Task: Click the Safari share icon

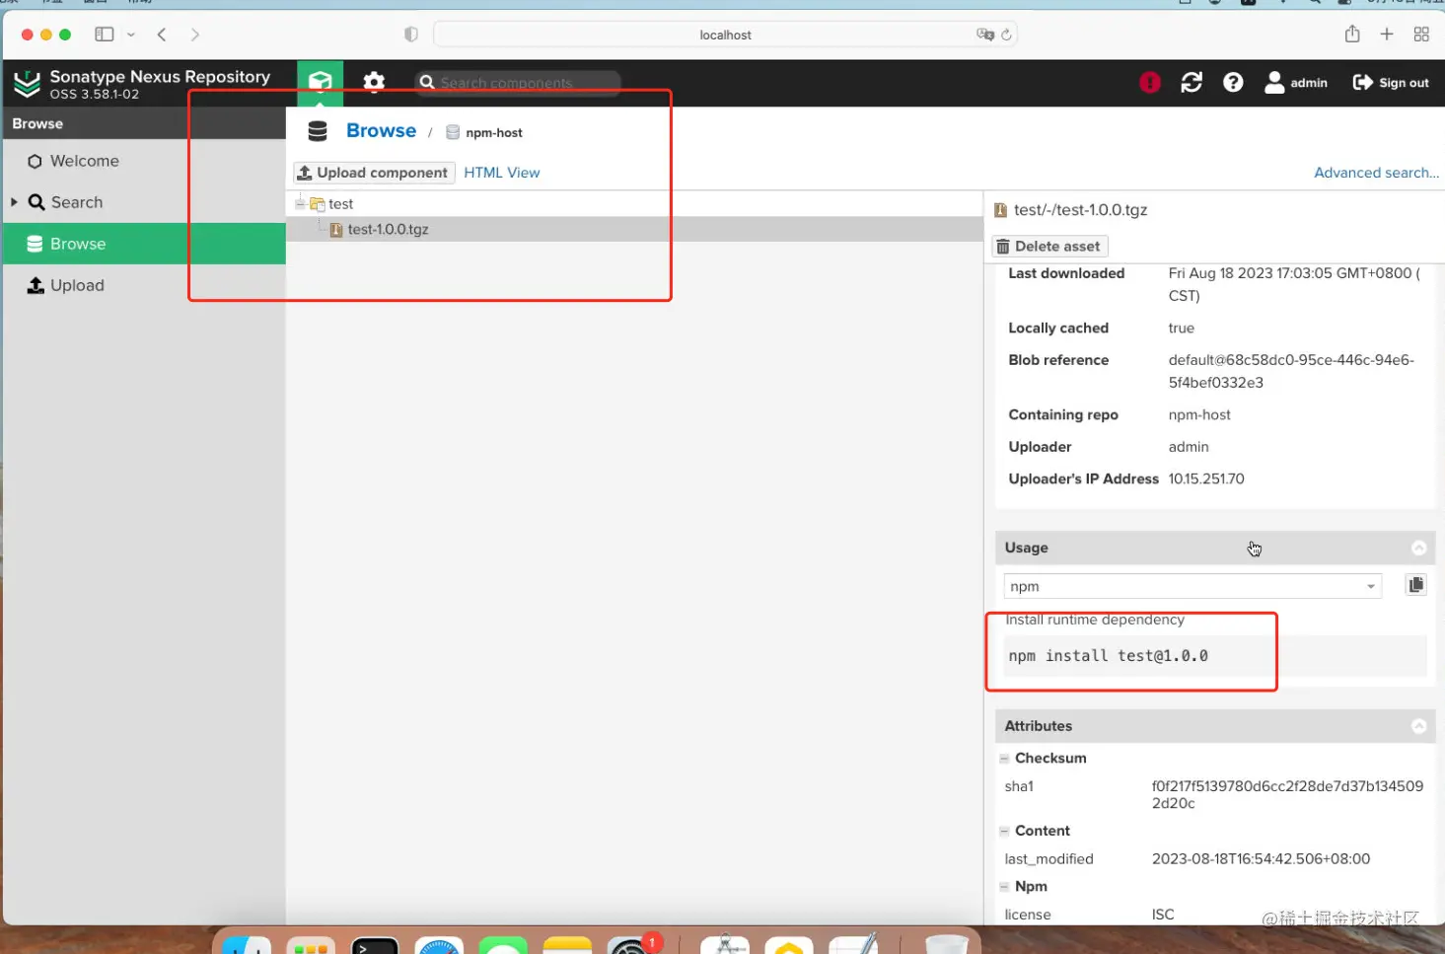Action: (x=1352, y=34)
